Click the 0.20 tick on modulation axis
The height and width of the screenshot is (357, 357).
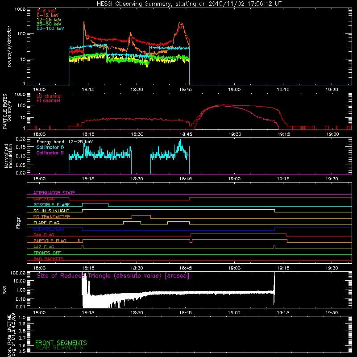pos(21,139)
